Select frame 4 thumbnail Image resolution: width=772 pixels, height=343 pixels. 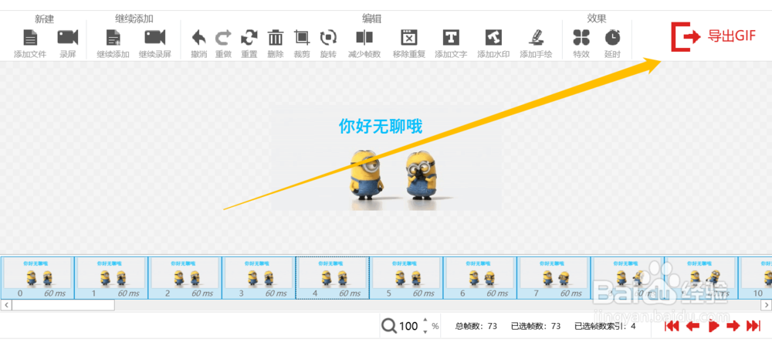click(x=332, y=277)
